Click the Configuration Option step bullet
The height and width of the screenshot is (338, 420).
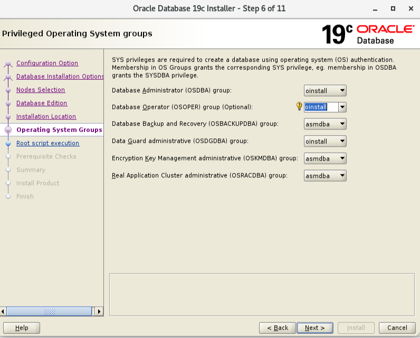point(8,64)
